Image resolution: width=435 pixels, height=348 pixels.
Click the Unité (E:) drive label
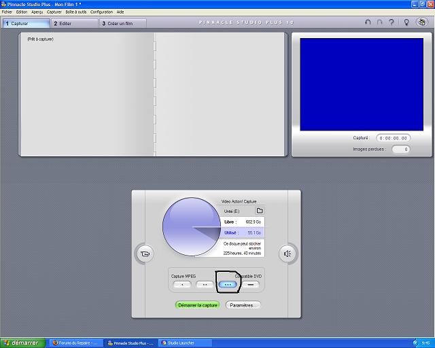pyautogui.click(x=232, y=211)
